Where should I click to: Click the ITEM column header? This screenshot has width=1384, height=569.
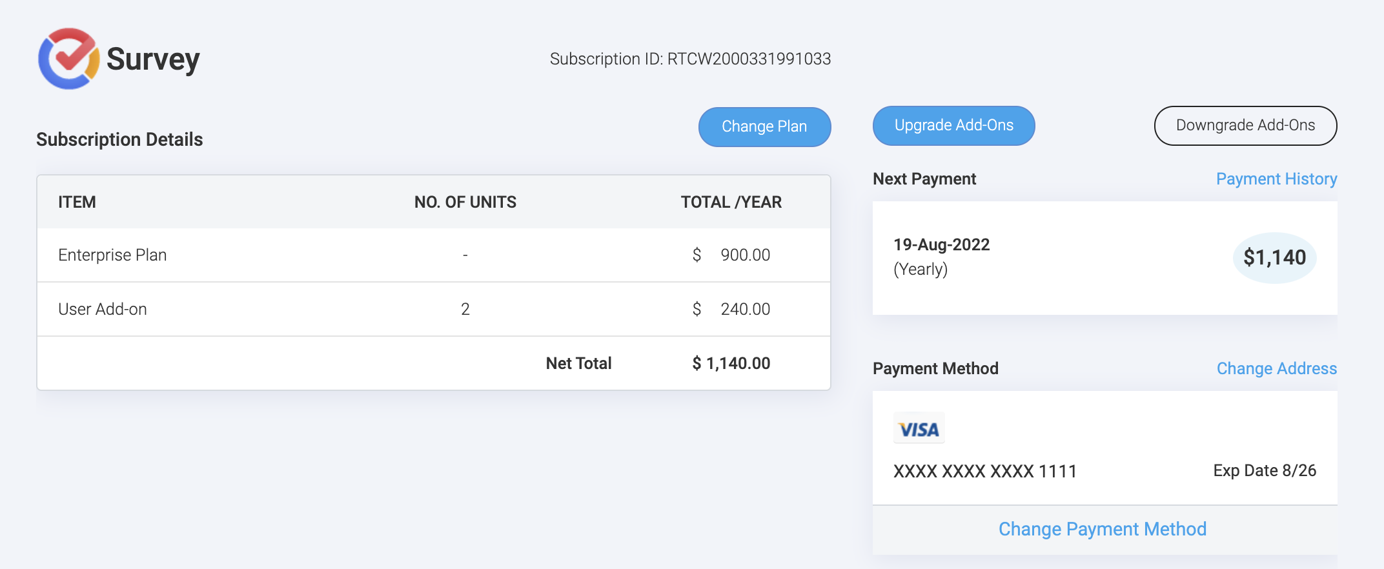click(x=77, y=202)
